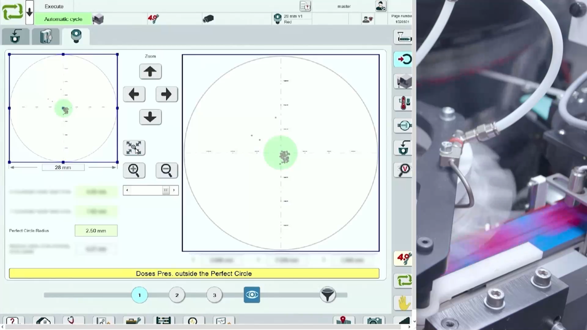The image size is (587, 330).
Task: Pan the view right with the arrow button
Action: (x=166, y=94)
